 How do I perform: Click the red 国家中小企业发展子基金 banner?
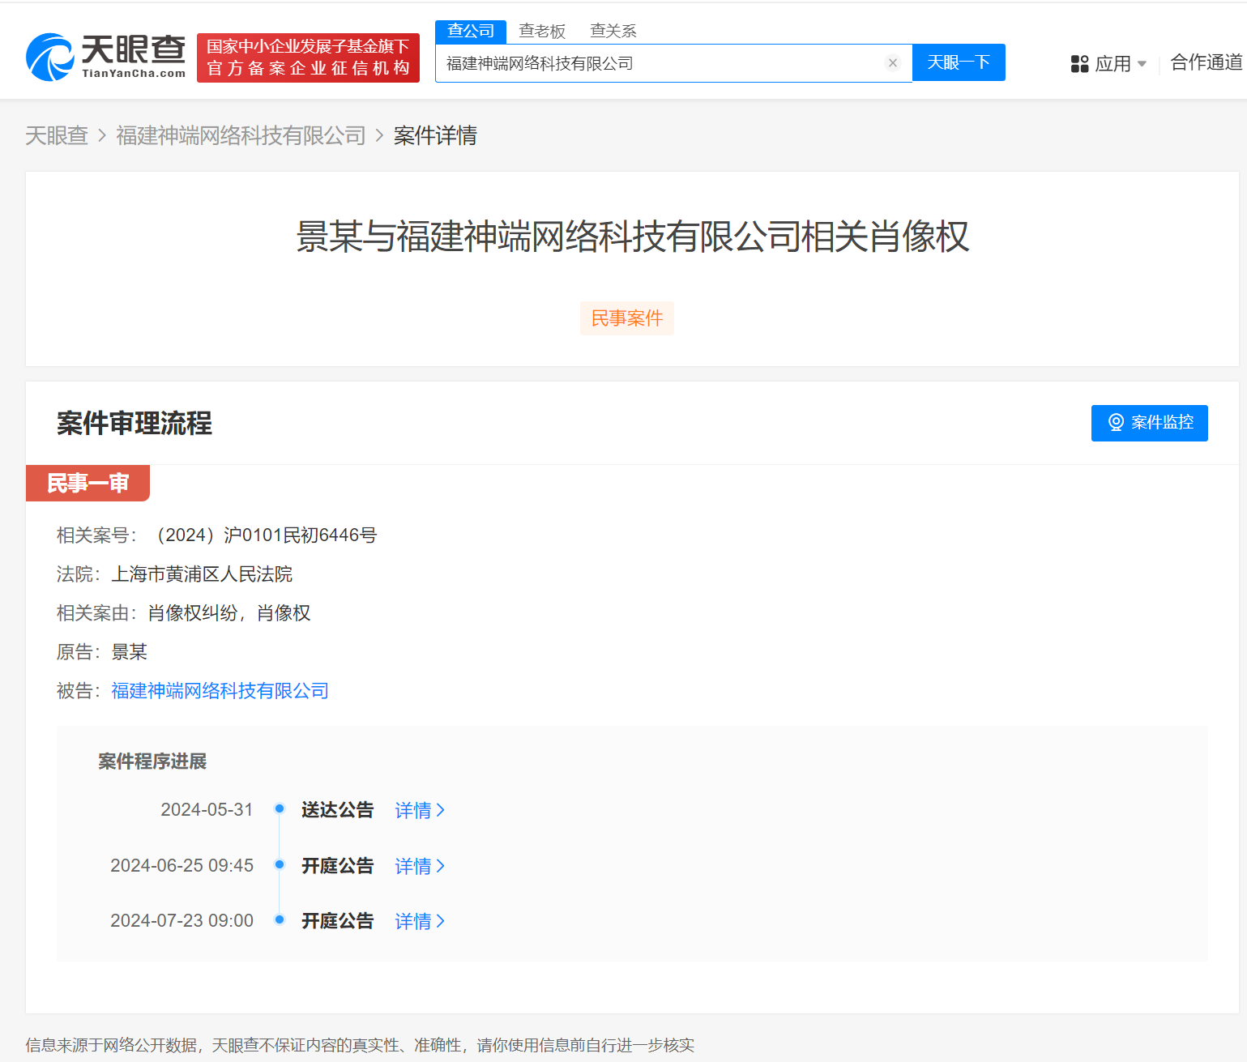tap(308, 58)
